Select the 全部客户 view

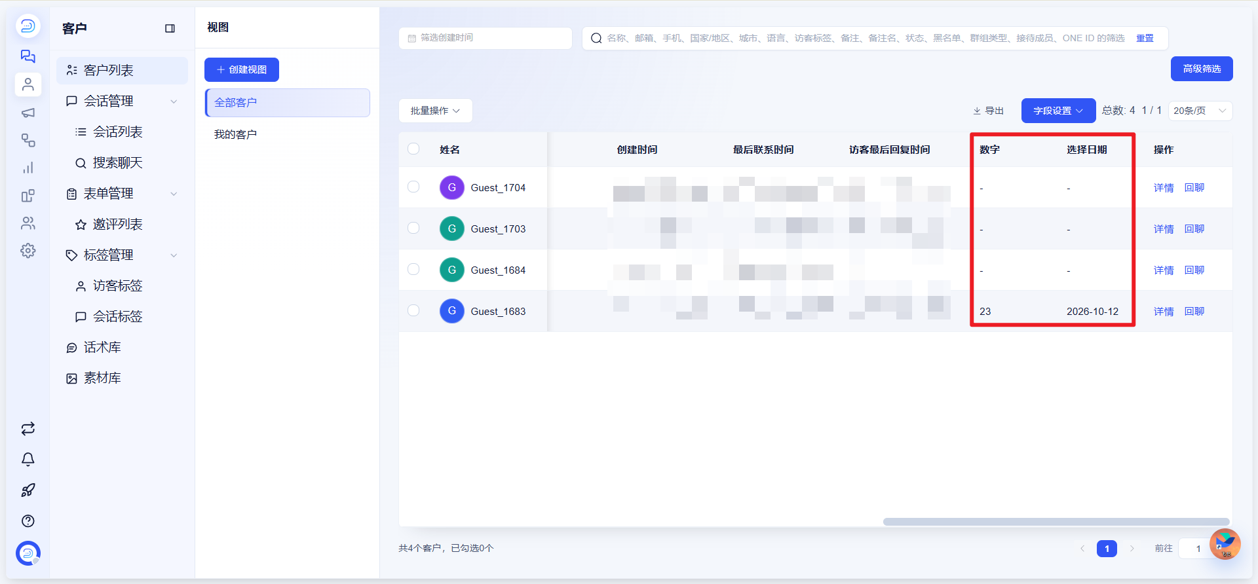click(287, 103)
